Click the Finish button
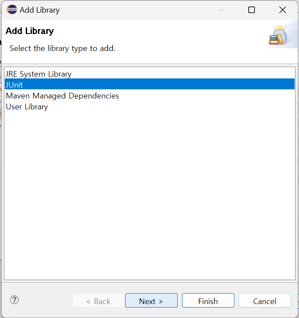299x318 pixels. (x=208, y=300)
